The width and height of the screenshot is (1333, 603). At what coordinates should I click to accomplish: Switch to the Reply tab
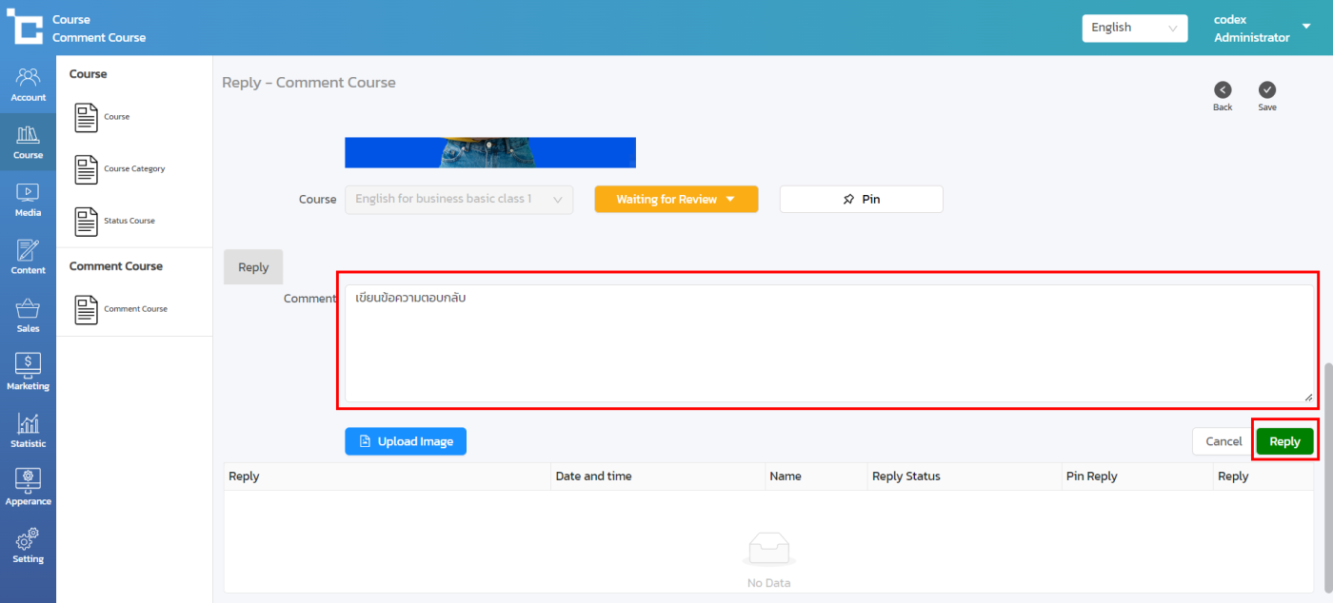[253, 267]
